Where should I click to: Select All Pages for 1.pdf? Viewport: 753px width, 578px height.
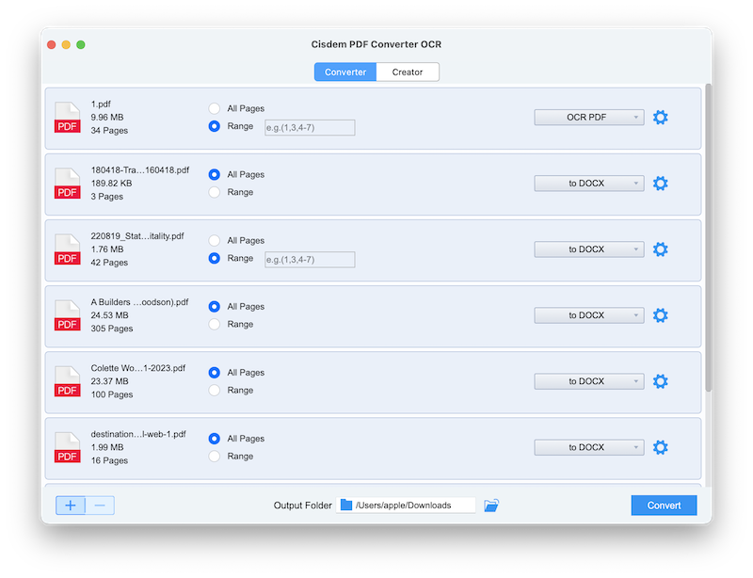tap(214, 108)
